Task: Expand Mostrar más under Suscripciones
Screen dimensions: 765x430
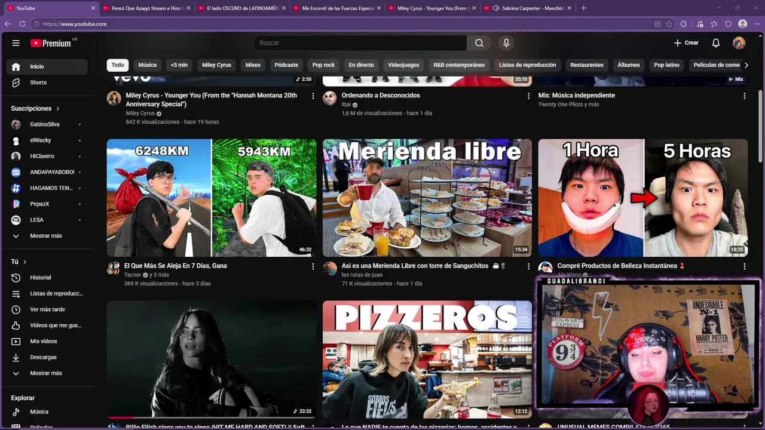Action: click(x=47, y=236)
